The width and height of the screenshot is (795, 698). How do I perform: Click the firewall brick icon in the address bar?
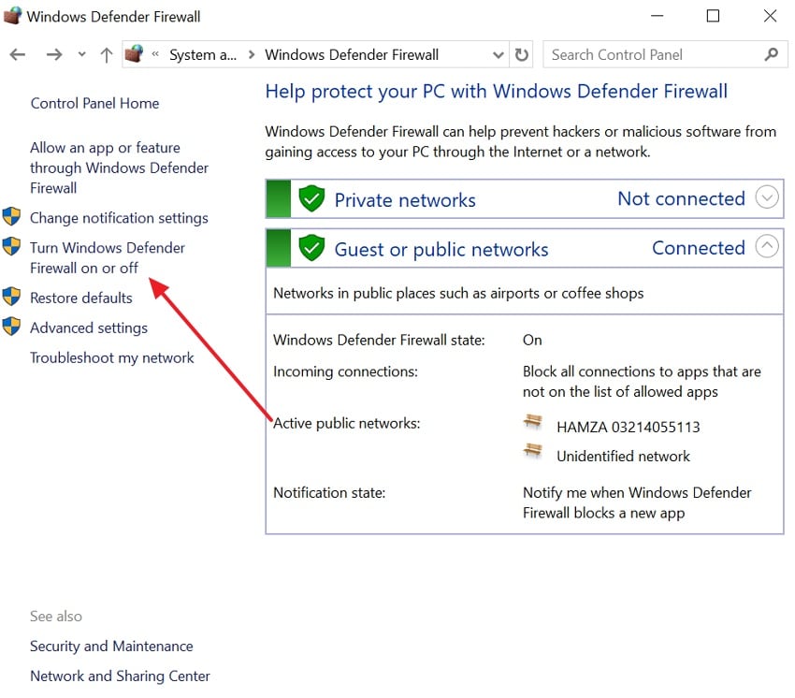[x=134, y=54]
